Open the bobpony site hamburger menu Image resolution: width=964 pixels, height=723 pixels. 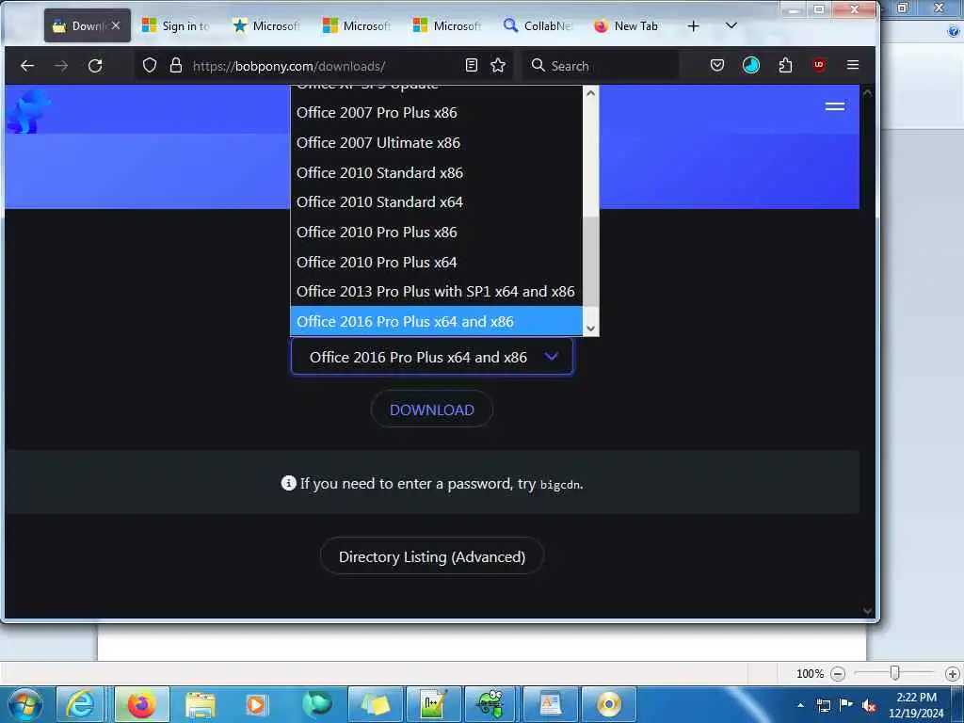(x=834, y=107)
